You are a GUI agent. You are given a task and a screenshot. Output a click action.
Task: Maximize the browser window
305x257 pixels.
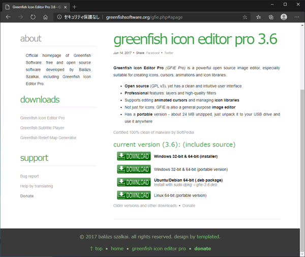285,4
